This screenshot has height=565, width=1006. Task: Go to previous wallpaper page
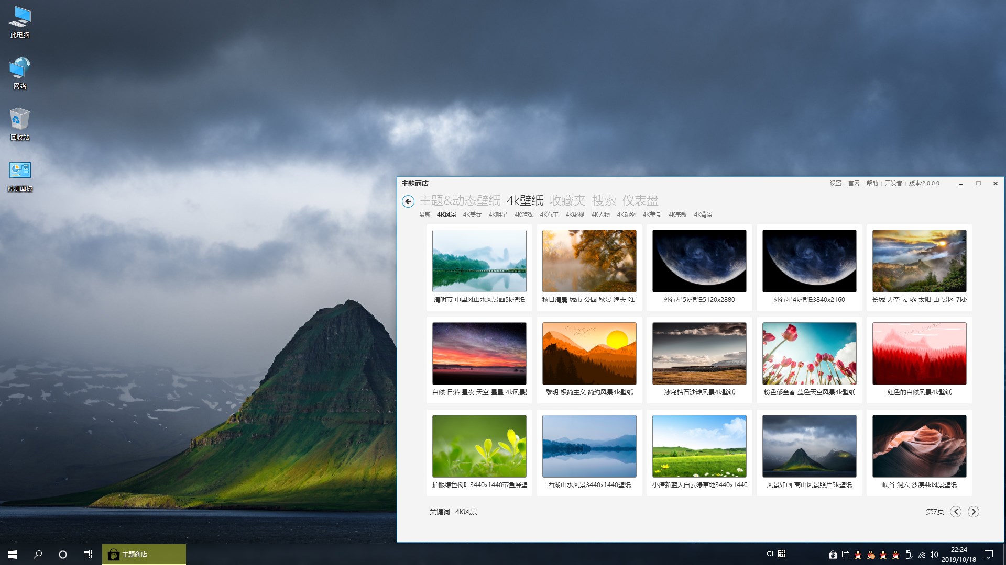(956, 512)
